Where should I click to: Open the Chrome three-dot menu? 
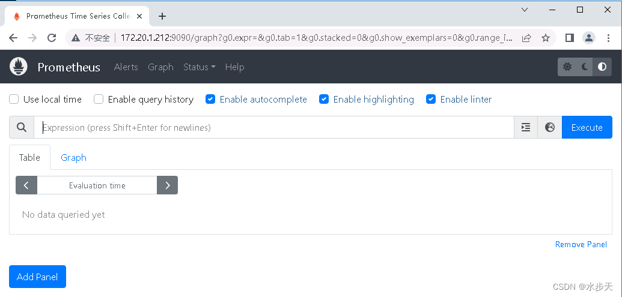tap(609, 38)
